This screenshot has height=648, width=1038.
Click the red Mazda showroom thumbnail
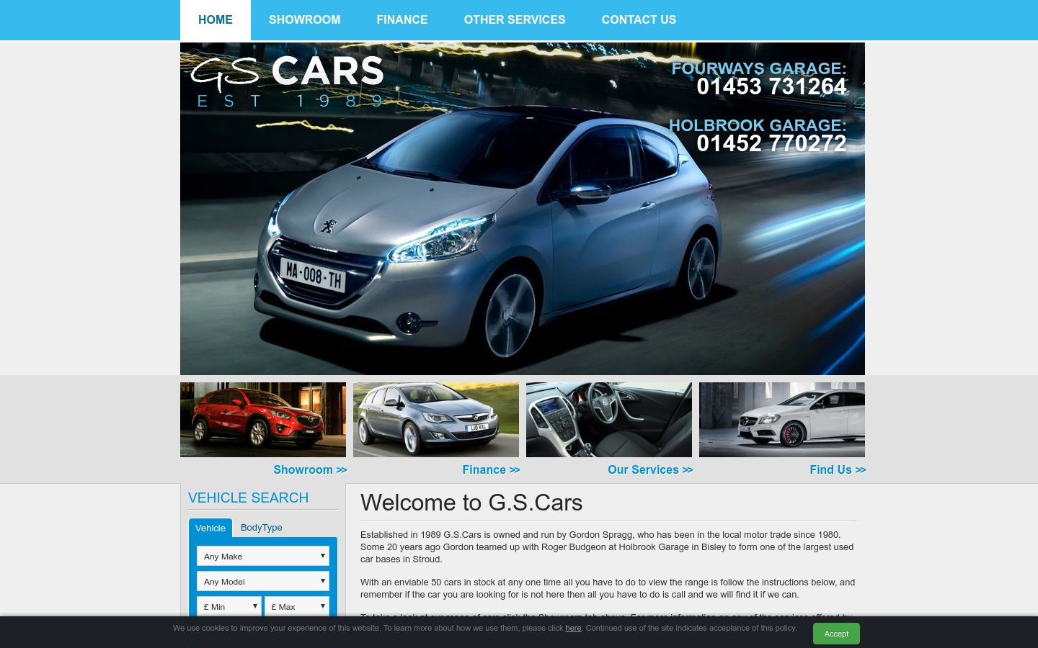pos(263,420)
